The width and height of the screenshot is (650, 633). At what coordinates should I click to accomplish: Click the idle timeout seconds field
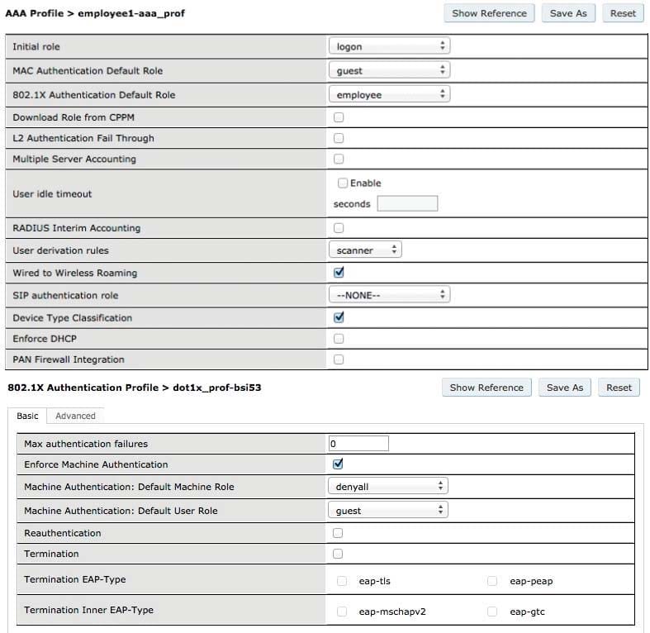(407, 204)
